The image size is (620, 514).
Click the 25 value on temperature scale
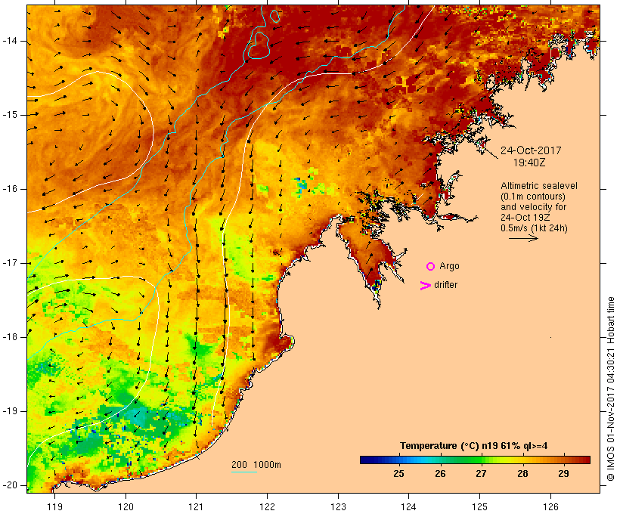pos(398,473)
